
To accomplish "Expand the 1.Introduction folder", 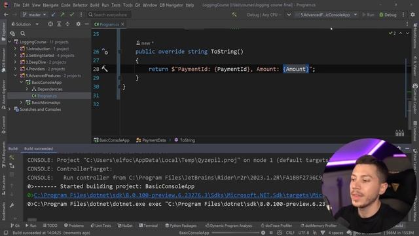I will tap(15, 49).
